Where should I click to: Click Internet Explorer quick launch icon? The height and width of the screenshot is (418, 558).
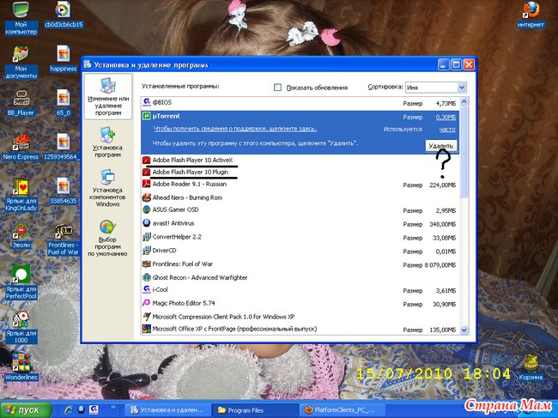(69, 409)
